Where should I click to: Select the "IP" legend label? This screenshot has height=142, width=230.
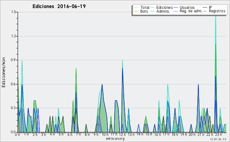coord(210,7)
